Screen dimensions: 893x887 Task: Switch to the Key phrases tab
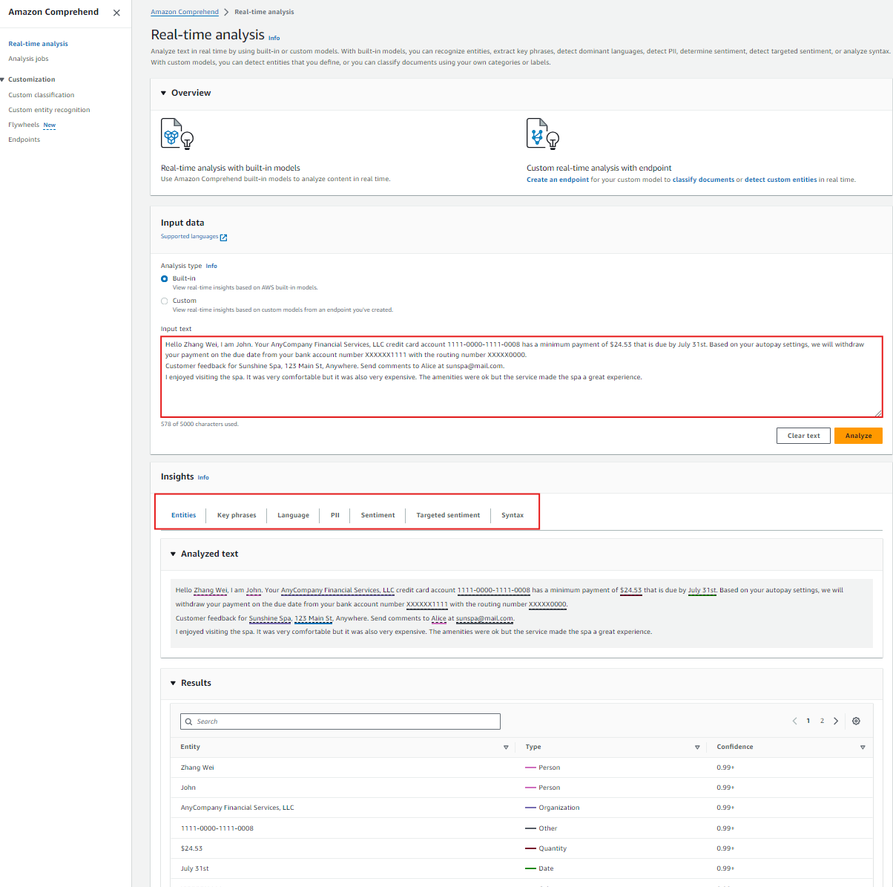(237, 515)
